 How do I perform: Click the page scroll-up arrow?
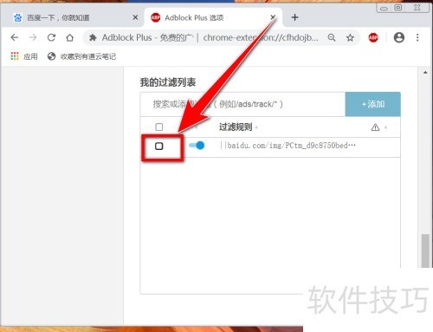tap(425, 73)
